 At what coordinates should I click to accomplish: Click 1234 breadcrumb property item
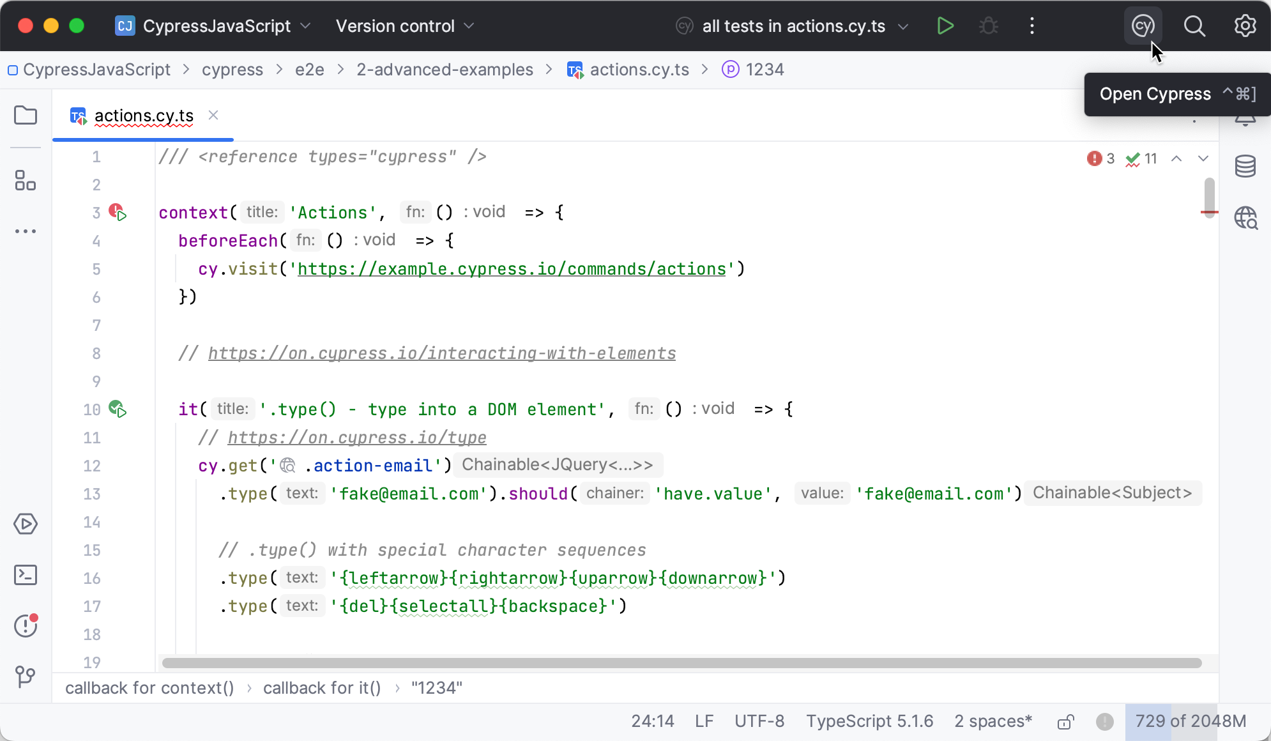(753, 70)
